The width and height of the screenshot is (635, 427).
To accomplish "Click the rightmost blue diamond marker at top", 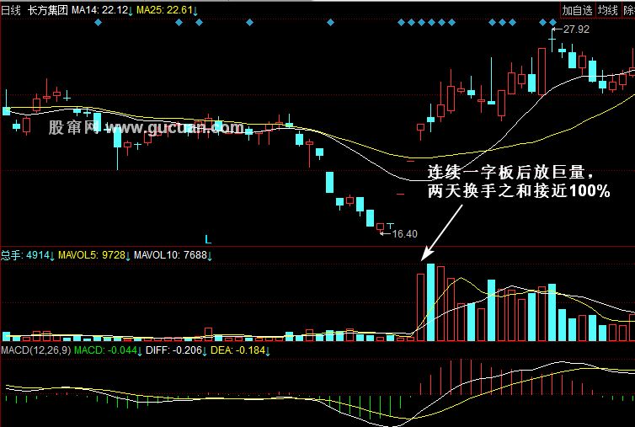I will pos(552,23).
